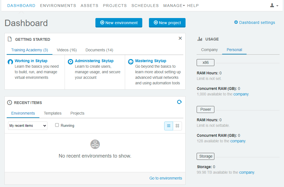Enable the Running filter checkbox
This screenshot has height=187, width=284.
pyautogui.click(x=57, y=125)
